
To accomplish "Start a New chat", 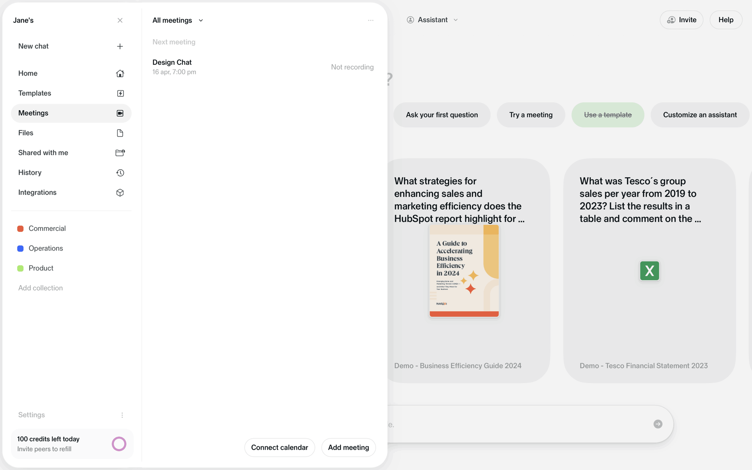I will pyautogui.click(x=71, y=46).
